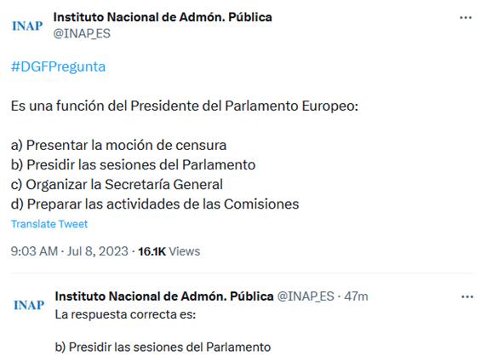Open the reply tweet's three-dot more menu

467,297
